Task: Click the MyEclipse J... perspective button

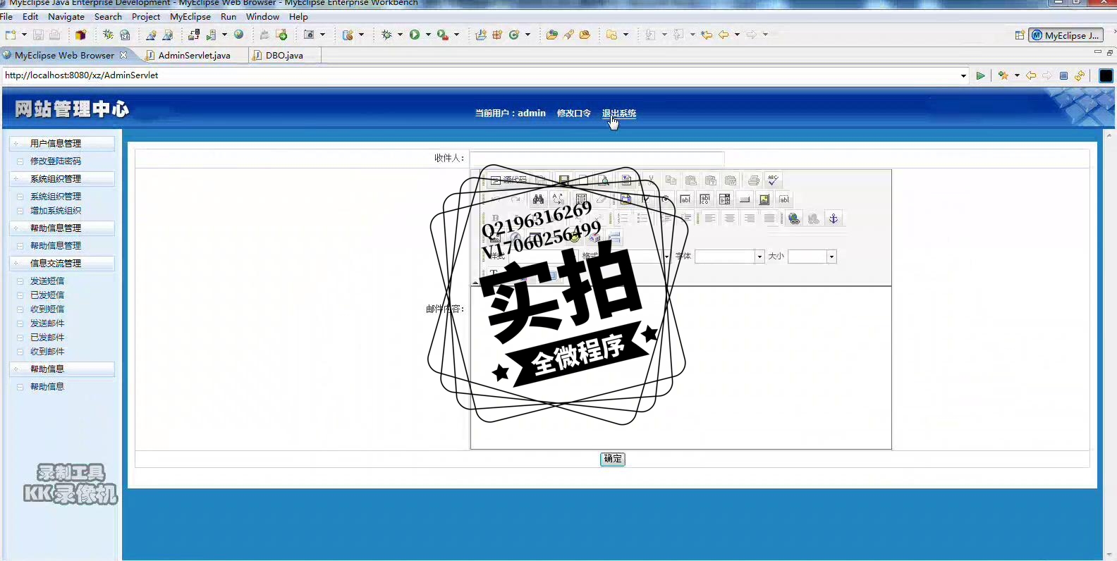Action: (x=1066, y=35)
